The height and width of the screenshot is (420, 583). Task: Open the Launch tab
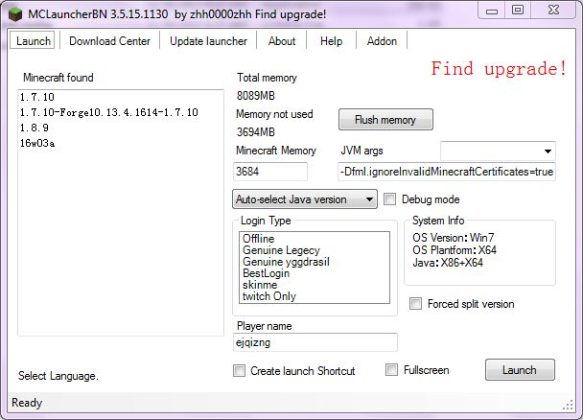pos(33,40)
